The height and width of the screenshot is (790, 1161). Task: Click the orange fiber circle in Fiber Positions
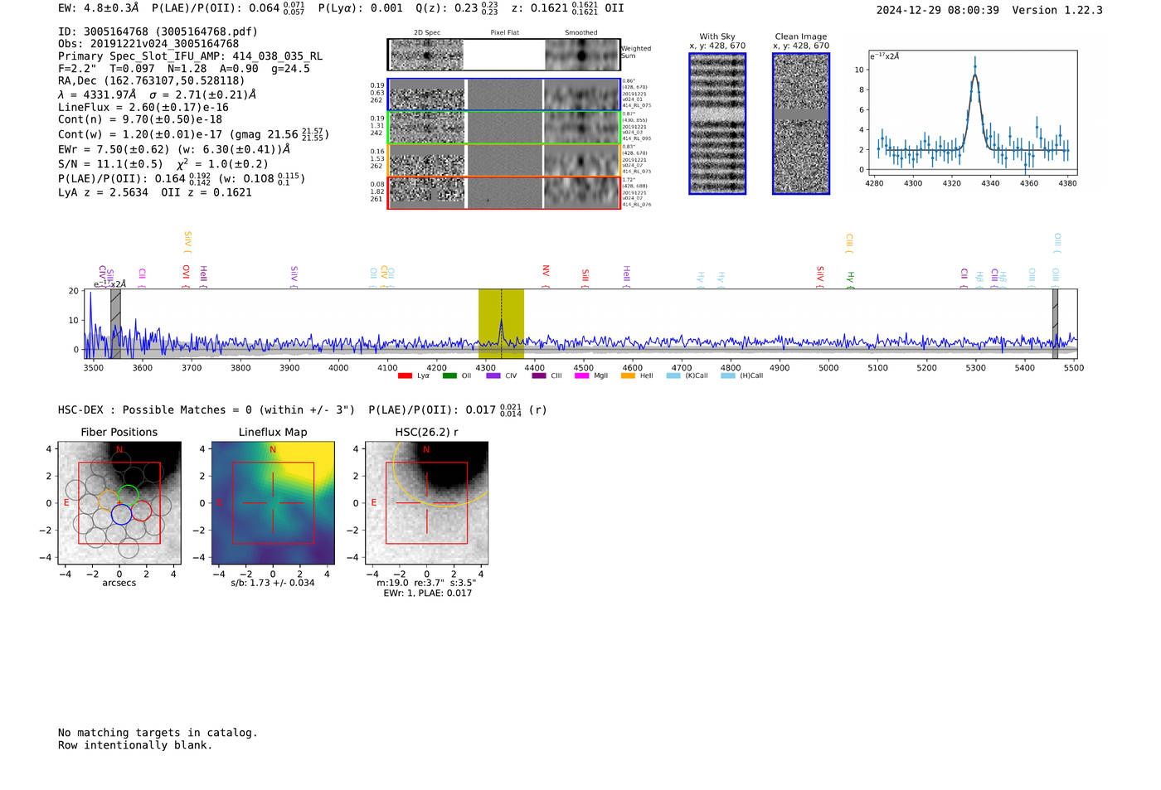pyautogui.click(x=109, y=502)
